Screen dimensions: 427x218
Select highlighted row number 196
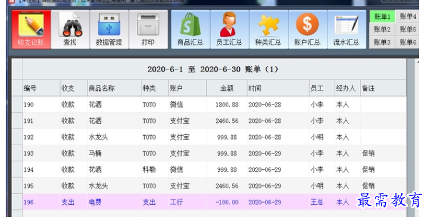(29, 203)
